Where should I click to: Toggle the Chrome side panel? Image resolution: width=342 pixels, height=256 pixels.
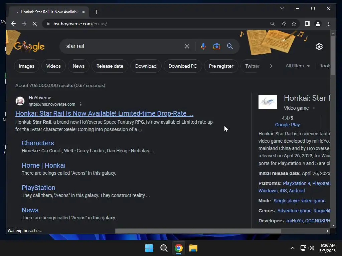(x=307, y=24)
